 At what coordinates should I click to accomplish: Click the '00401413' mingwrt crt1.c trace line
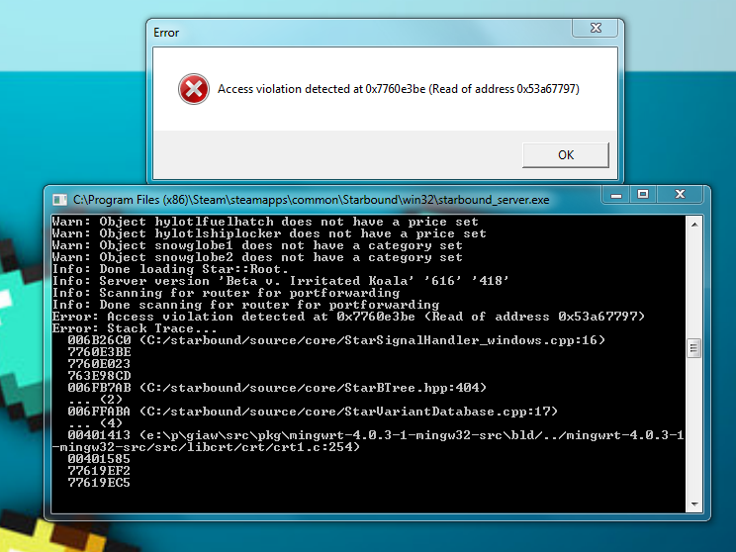pyautogui.click(x=368, y=441)
